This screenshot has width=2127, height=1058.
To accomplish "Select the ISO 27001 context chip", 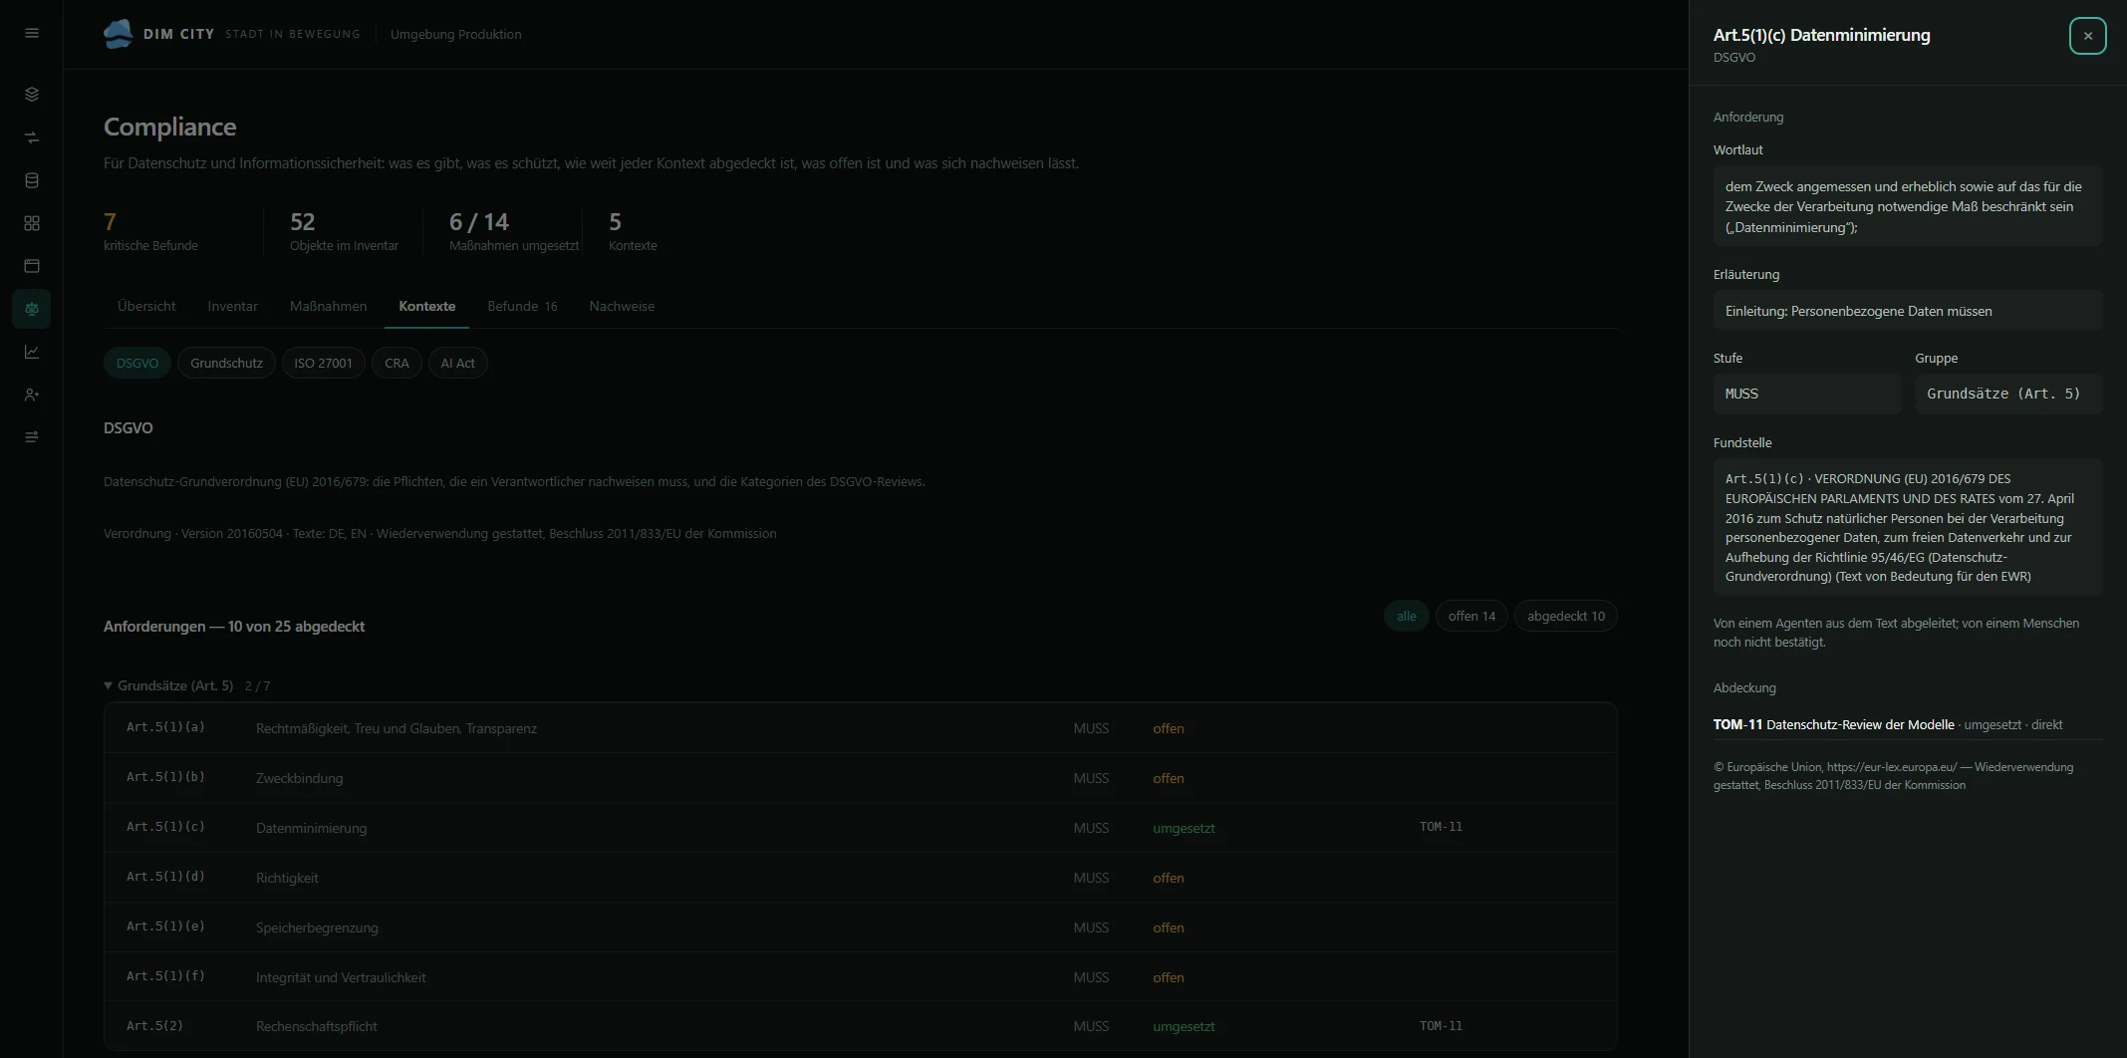I will pyautogui.click(x=323, y=363).
